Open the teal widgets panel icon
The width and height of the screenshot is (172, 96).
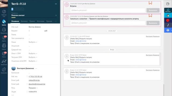(168, 10)
